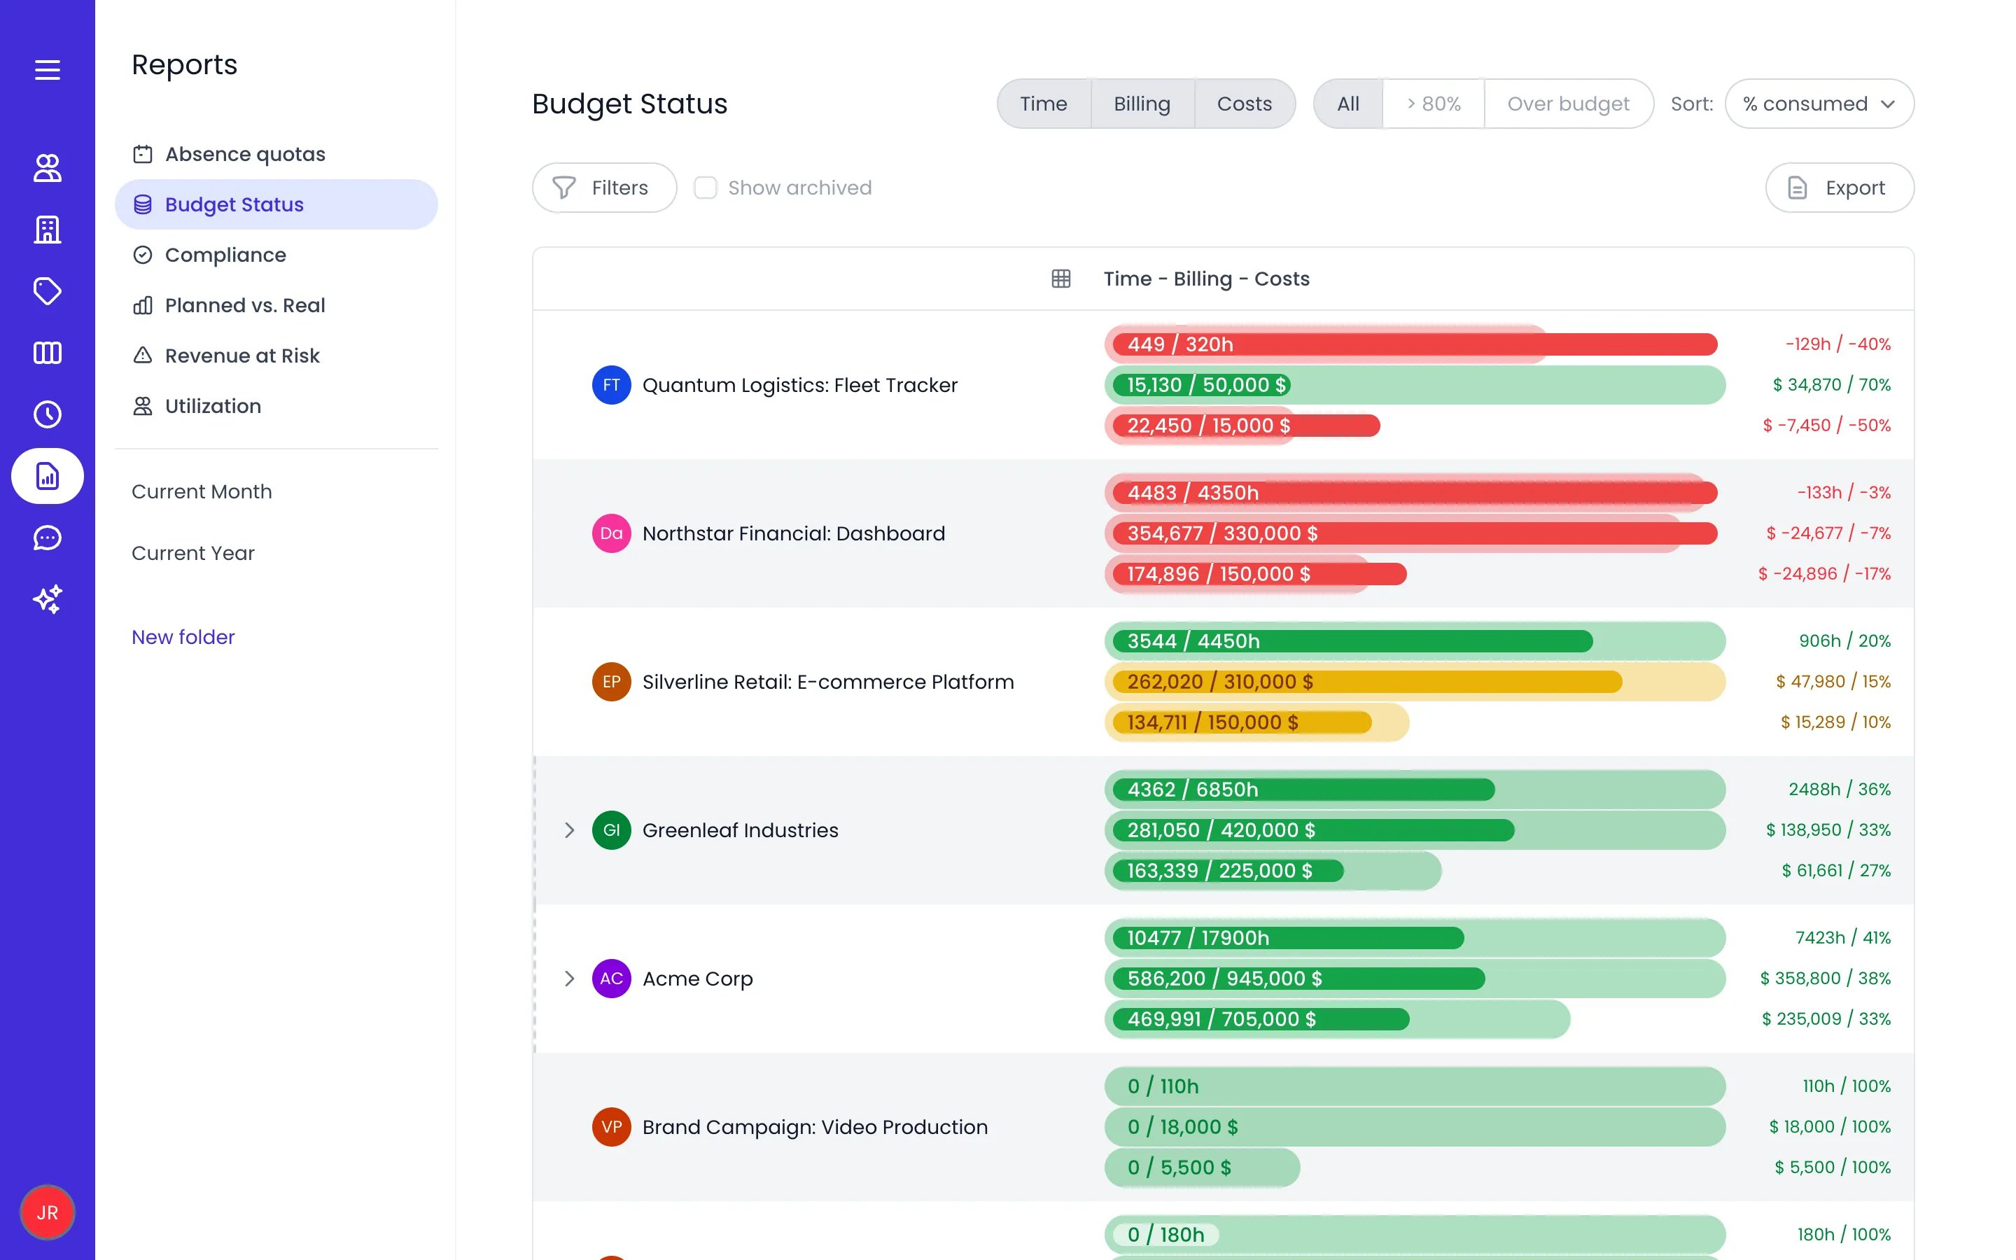The width and height of the screenshot is (2016, 1260).
Task: Click the VP avatar of Brand Campaign
Action: 612,1127
